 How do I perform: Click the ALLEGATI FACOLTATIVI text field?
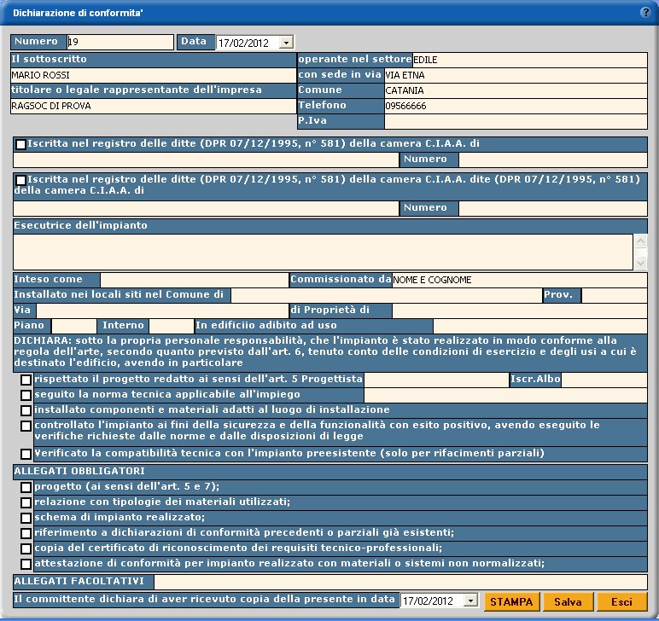click(400, 582)
